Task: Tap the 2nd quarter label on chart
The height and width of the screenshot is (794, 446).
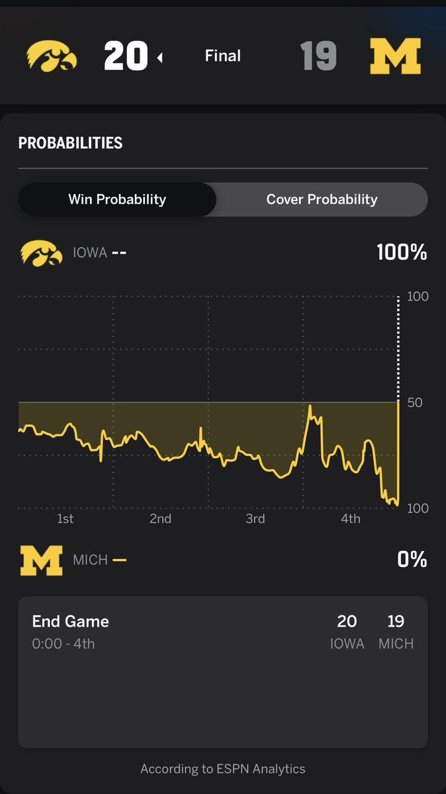Action: click(160, 518)
